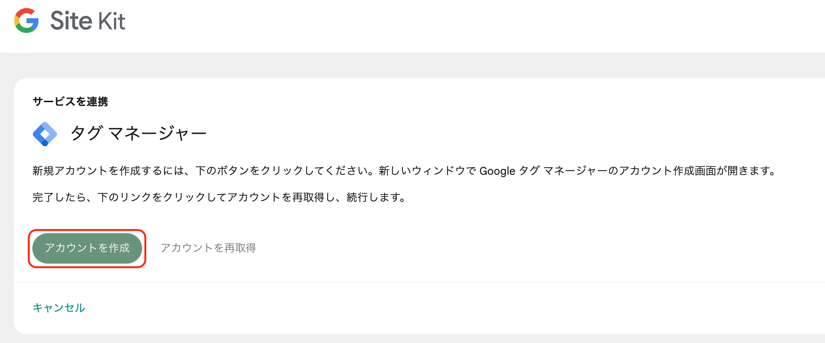This screenshot has height=343, width=825.
Task: Click the phrase 下のボタンをクリックしてください
Action: click(281, 171)
